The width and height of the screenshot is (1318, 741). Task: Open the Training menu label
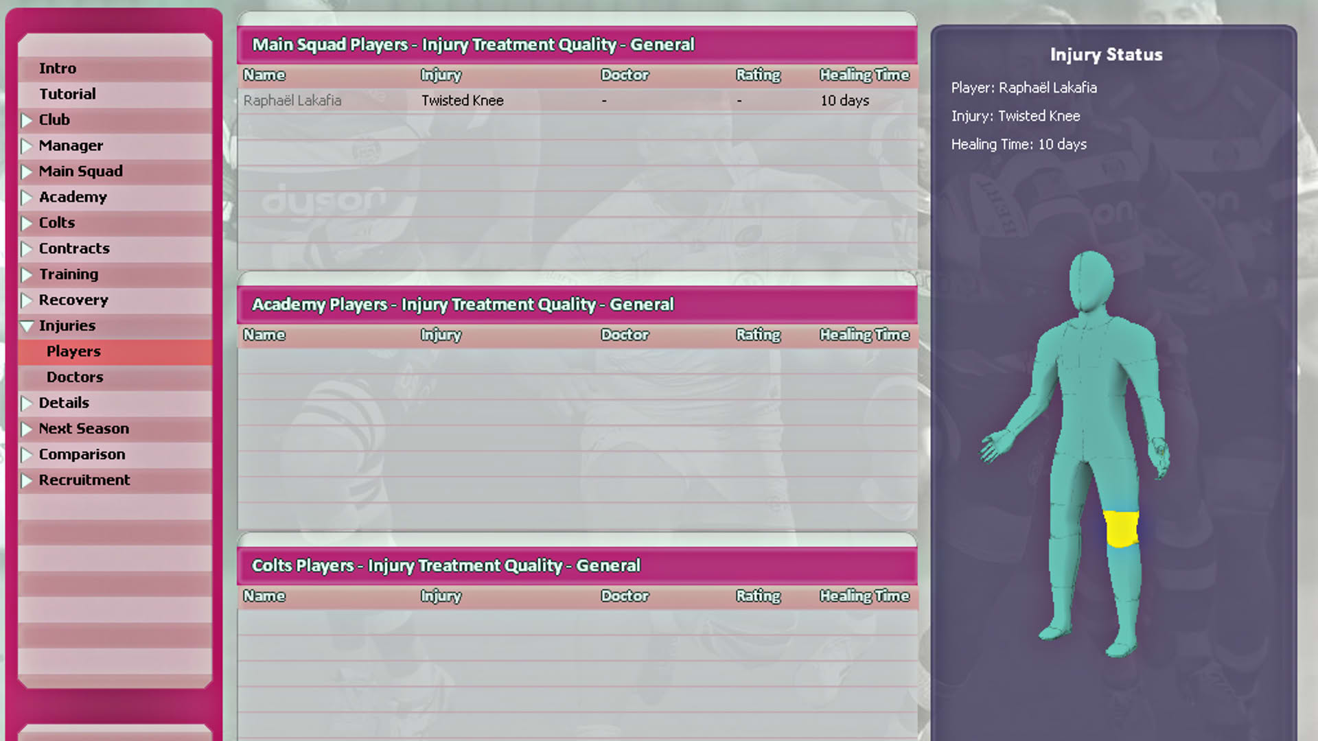click(69, 274)
